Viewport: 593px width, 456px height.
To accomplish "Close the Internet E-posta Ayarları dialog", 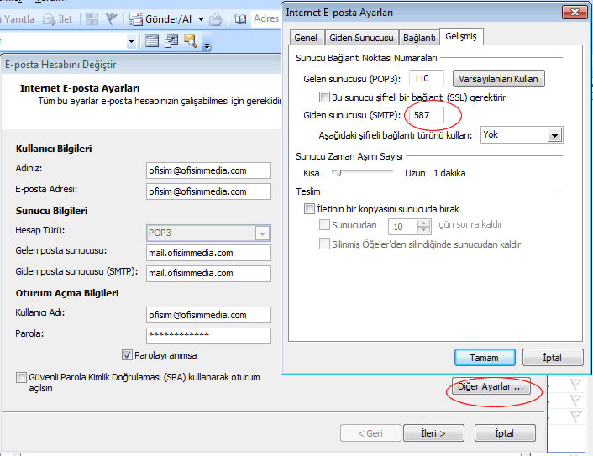I will tap(574, 12).
